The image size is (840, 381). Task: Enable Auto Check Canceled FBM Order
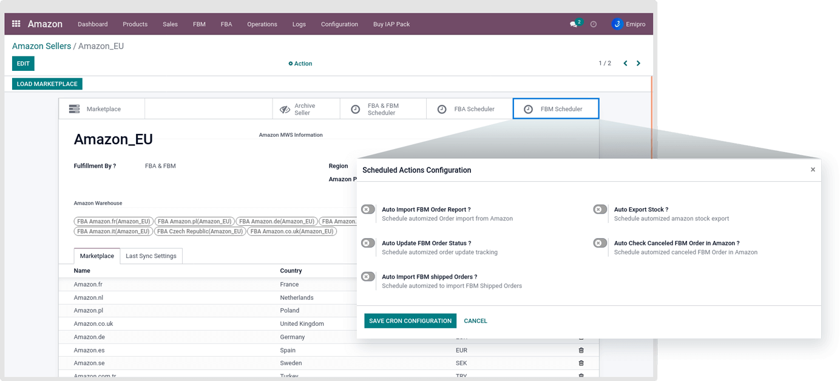click(600, 243)
